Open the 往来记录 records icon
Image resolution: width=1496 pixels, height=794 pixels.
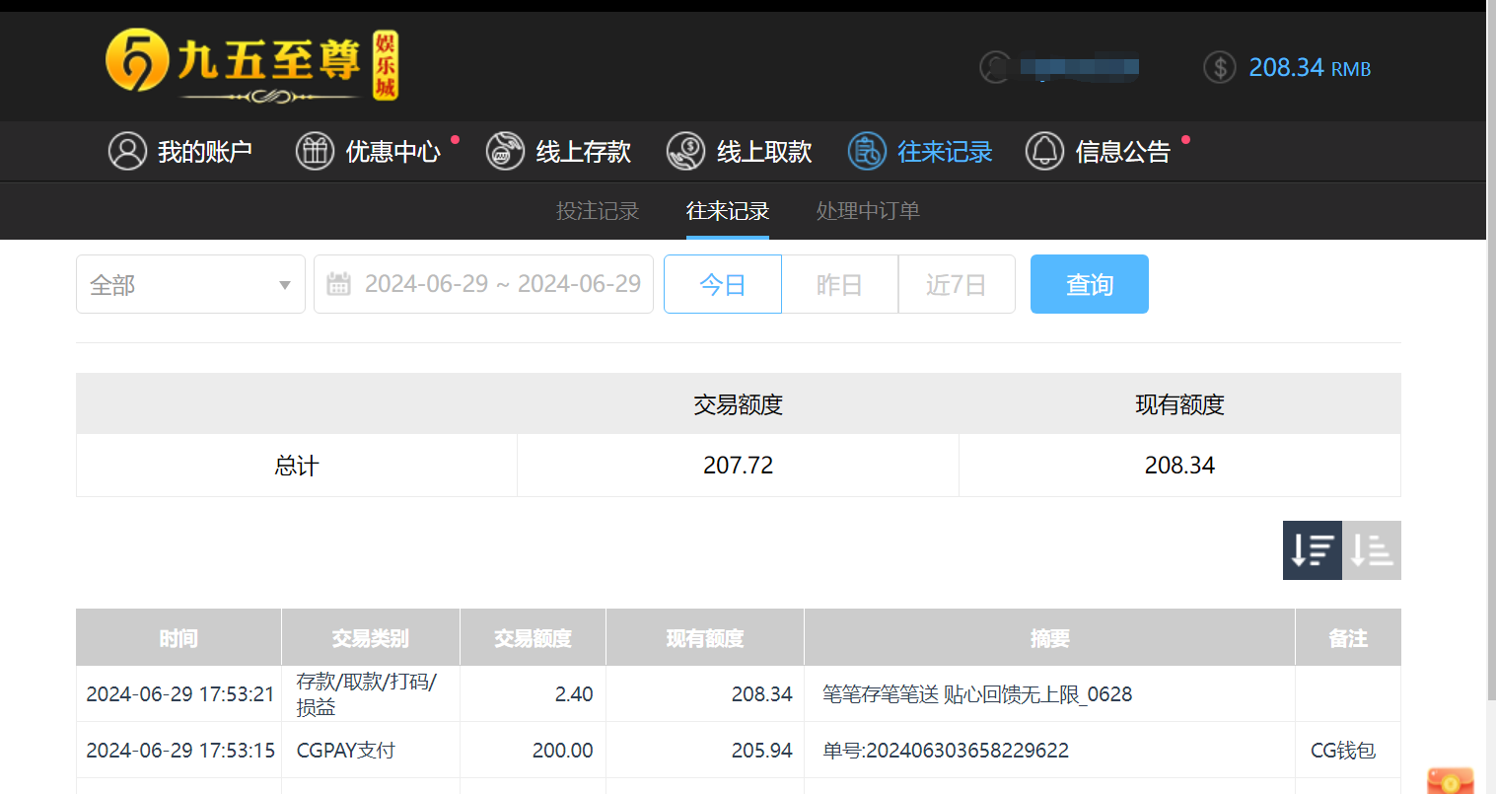[865, 151]
